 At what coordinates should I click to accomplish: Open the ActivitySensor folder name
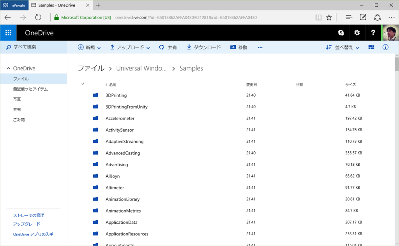click(120, 130)
